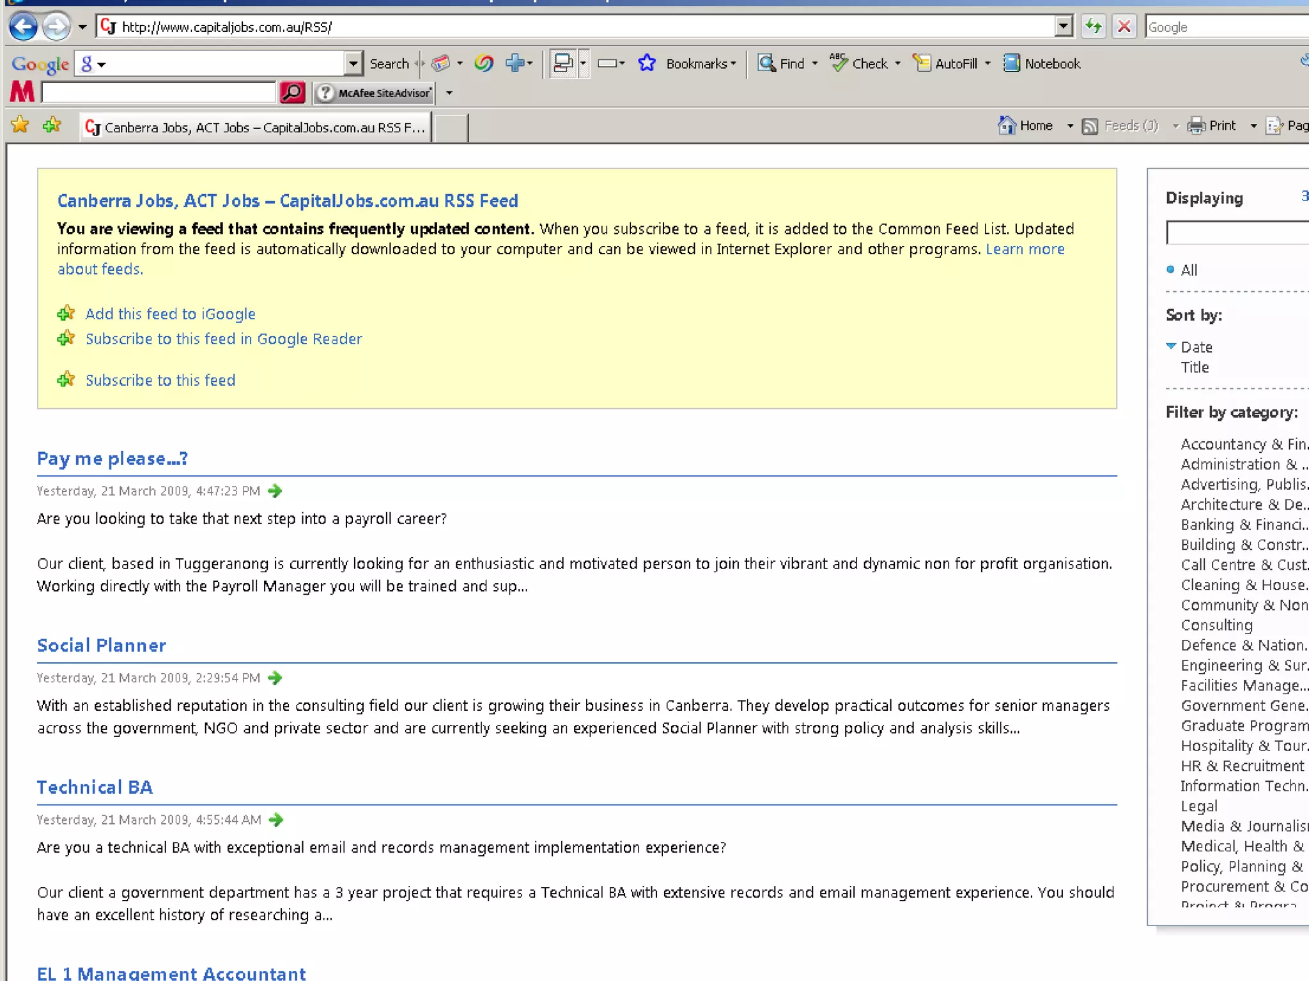Image resolution: width=1309 pixels, height=981 pixels.
Task: Click the Google Notebook toolbar icon
Action: pyautogui.click(x=1012, y=63)
